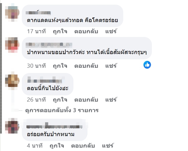The image size is (188, 151).
Task: Click the blue thumbs-up reaction icon
Action: pos(147,65)
